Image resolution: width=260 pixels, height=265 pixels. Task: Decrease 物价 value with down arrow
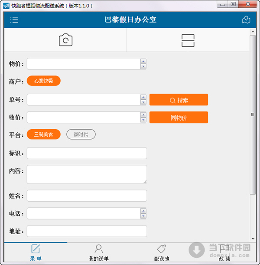pos(143,66)
